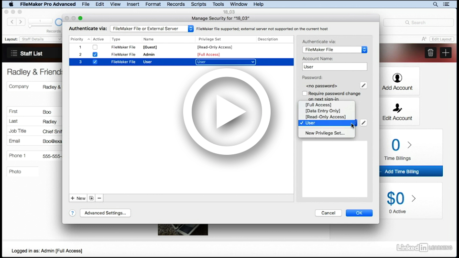Click pencil icon to edit password
This screenshot has height=258, width=459.
363,86
